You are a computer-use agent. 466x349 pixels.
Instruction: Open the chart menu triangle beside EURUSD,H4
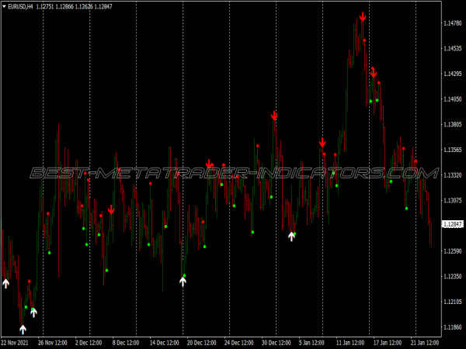point(4,6)
